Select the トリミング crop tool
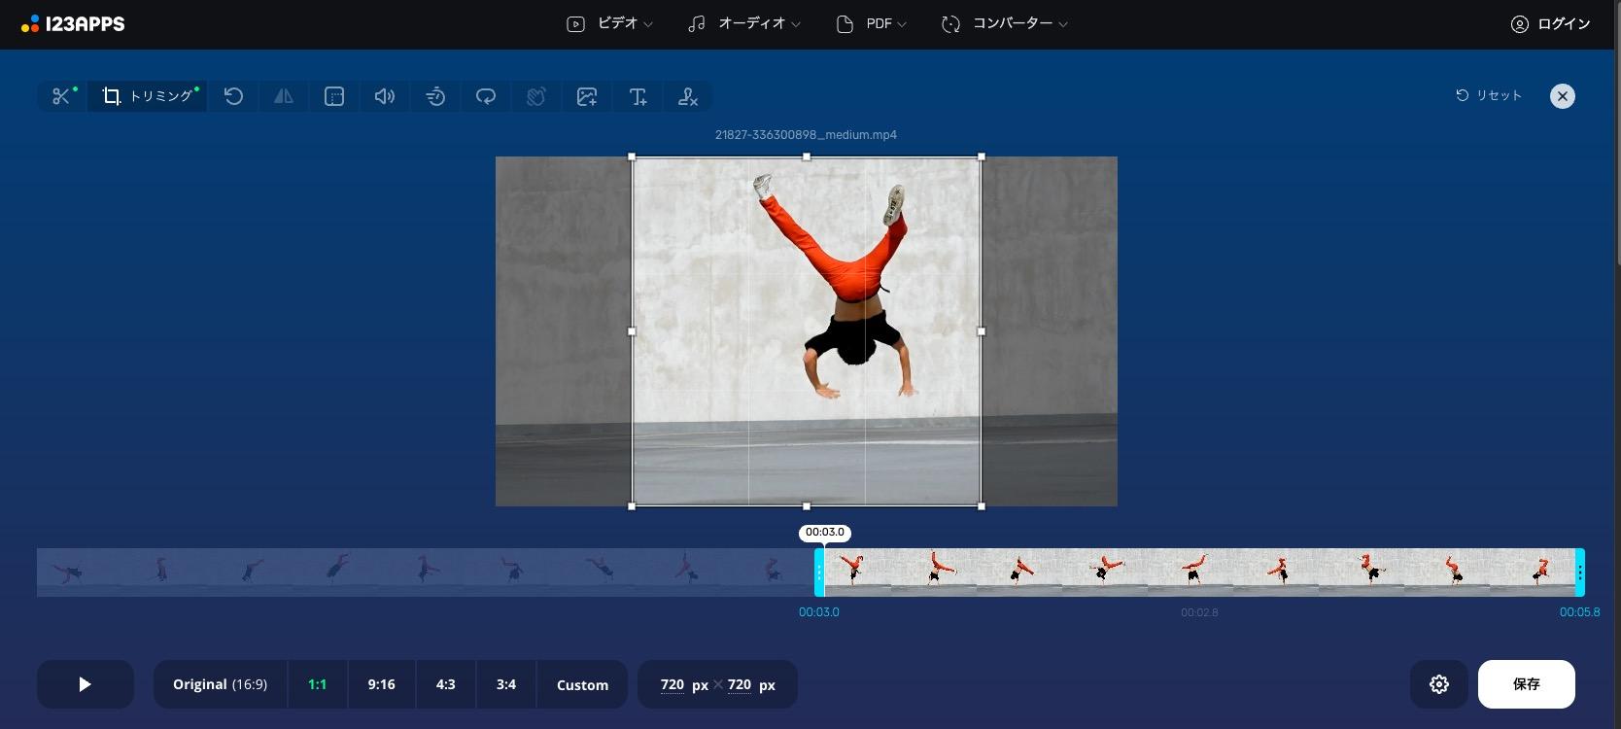 (148, 96)
